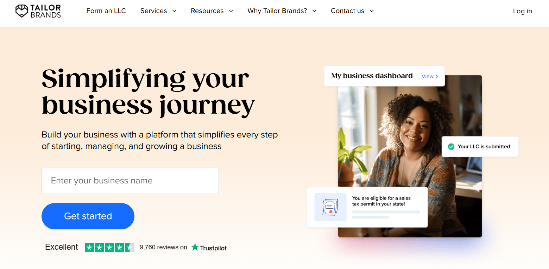Click the 9,760 reviews text
Screen dimensions: 549x269
[163, 247]
